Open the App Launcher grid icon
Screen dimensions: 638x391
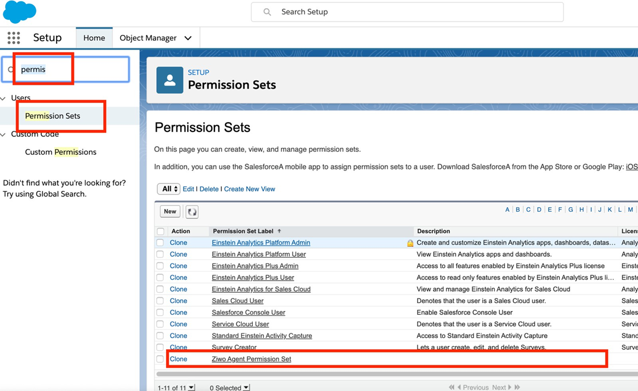(13, 38)
